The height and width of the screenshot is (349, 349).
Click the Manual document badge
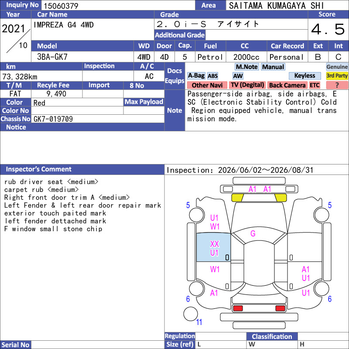273,67
